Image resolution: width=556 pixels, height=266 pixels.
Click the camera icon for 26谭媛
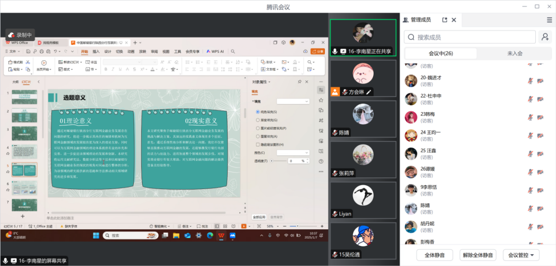(x=540, y=172)
